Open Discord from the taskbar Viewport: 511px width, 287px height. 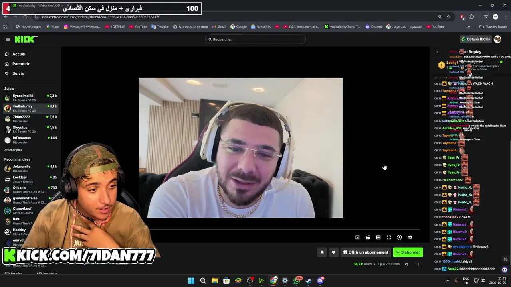tap(320, 281)
